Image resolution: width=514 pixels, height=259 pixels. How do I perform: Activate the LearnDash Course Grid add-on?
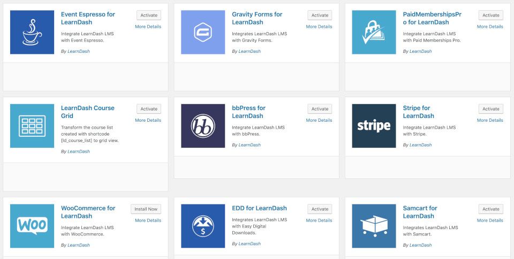pos(149,109)
